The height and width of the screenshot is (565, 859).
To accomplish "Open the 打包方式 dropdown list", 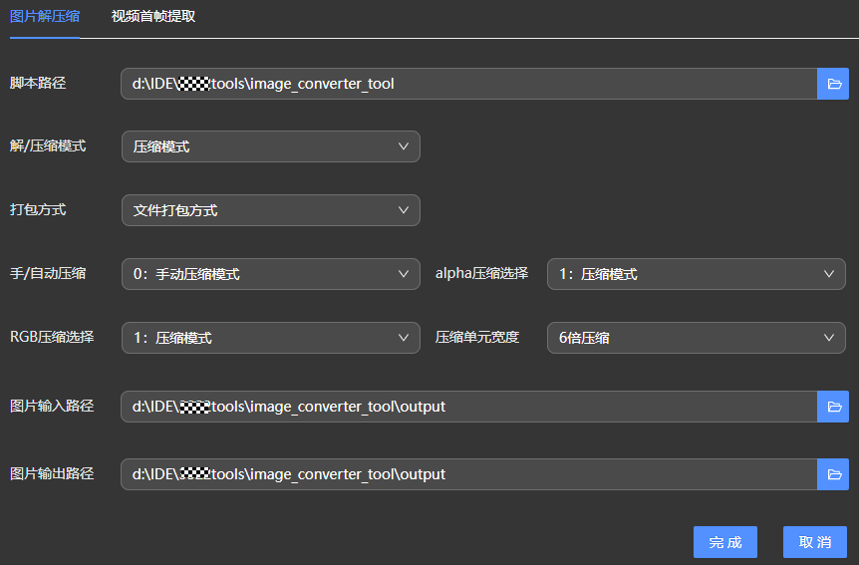I will pyautogui.click(x=270, y=210).
